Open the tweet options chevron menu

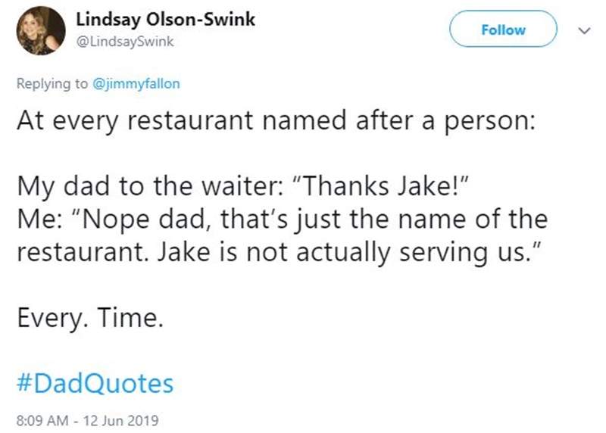pos(582,30)
